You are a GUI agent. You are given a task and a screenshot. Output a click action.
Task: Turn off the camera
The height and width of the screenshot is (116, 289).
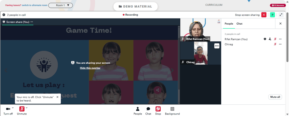[x=8, y=111]
